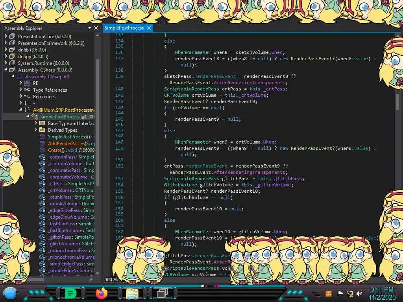The height and width of the screenshot is (302, 403).
Task: Collapse the SimplePostProcess class node
Action: coord(28,116)
